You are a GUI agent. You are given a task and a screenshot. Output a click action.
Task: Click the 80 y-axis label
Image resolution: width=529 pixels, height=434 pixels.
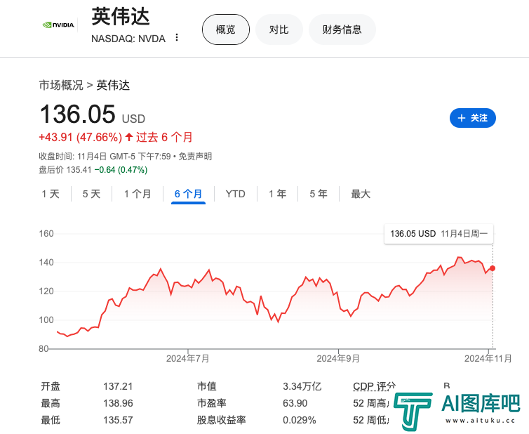(x=43, y=348)
